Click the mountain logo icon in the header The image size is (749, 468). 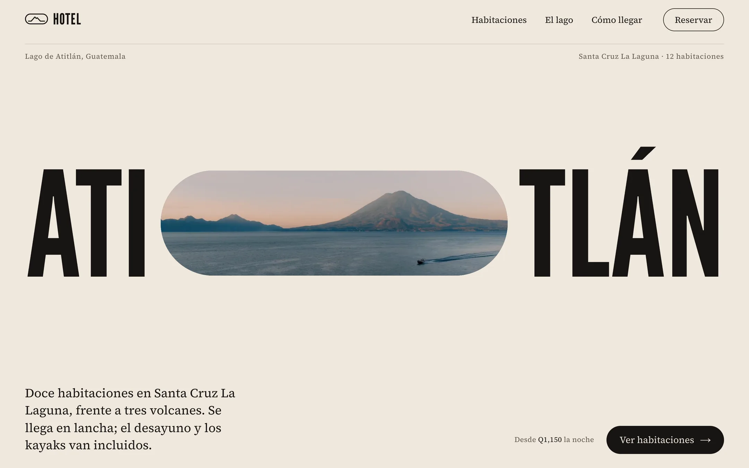click(x=36, y=19)
